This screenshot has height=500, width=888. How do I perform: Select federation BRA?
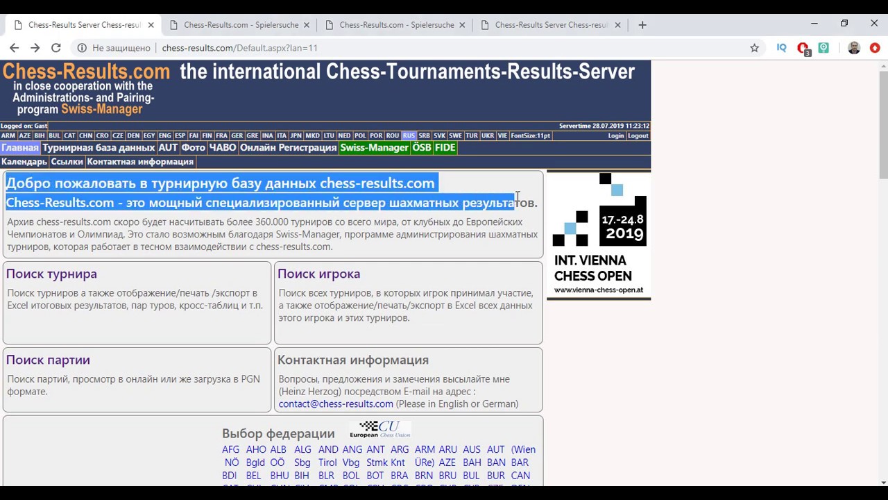pos(400,476)
